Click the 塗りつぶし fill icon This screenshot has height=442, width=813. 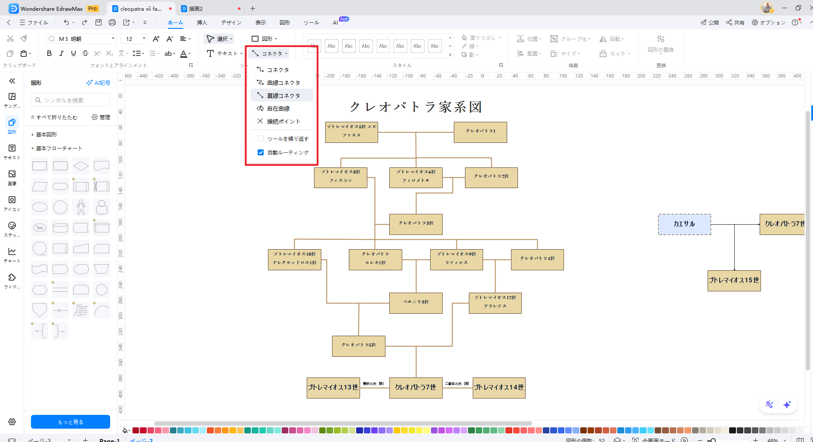click(x=465, y=37)
